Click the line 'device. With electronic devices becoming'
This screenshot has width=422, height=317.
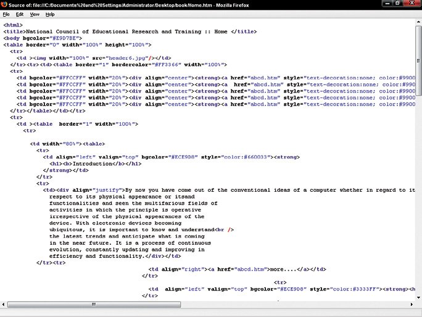(115, 223)
